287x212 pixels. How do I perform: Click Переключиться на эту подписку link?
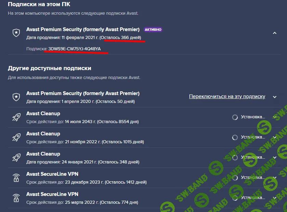click(x=227, y=96)
